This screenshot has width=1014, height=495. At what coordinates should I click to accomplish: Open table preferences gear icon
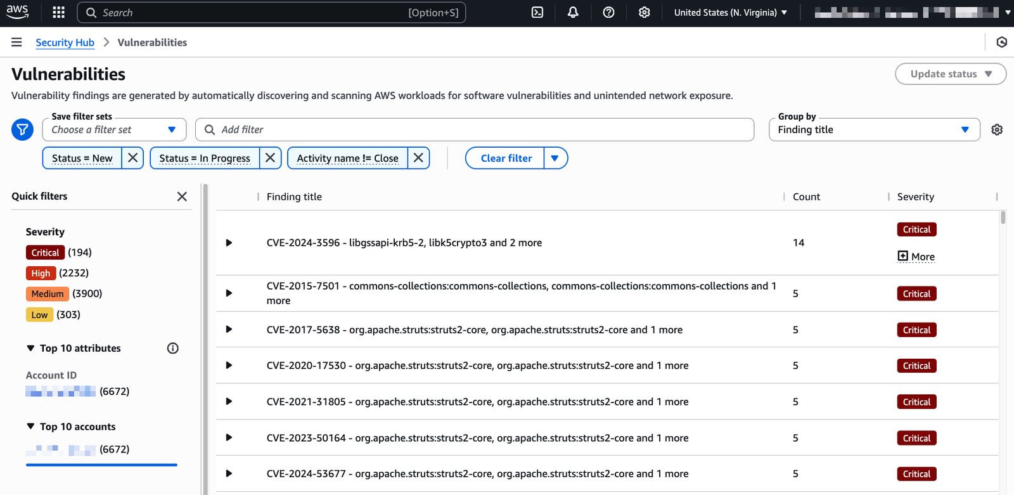click(x=997, y=130)
